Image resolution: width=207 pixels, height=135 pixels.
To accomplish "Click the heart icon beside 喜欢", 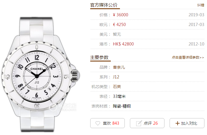I will 98,123.
